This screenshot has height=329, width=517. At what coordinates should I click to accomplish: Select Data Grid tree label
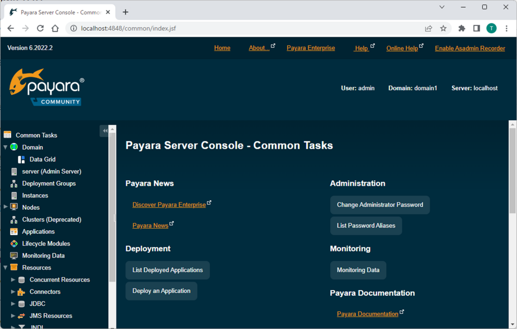(43, 159)
